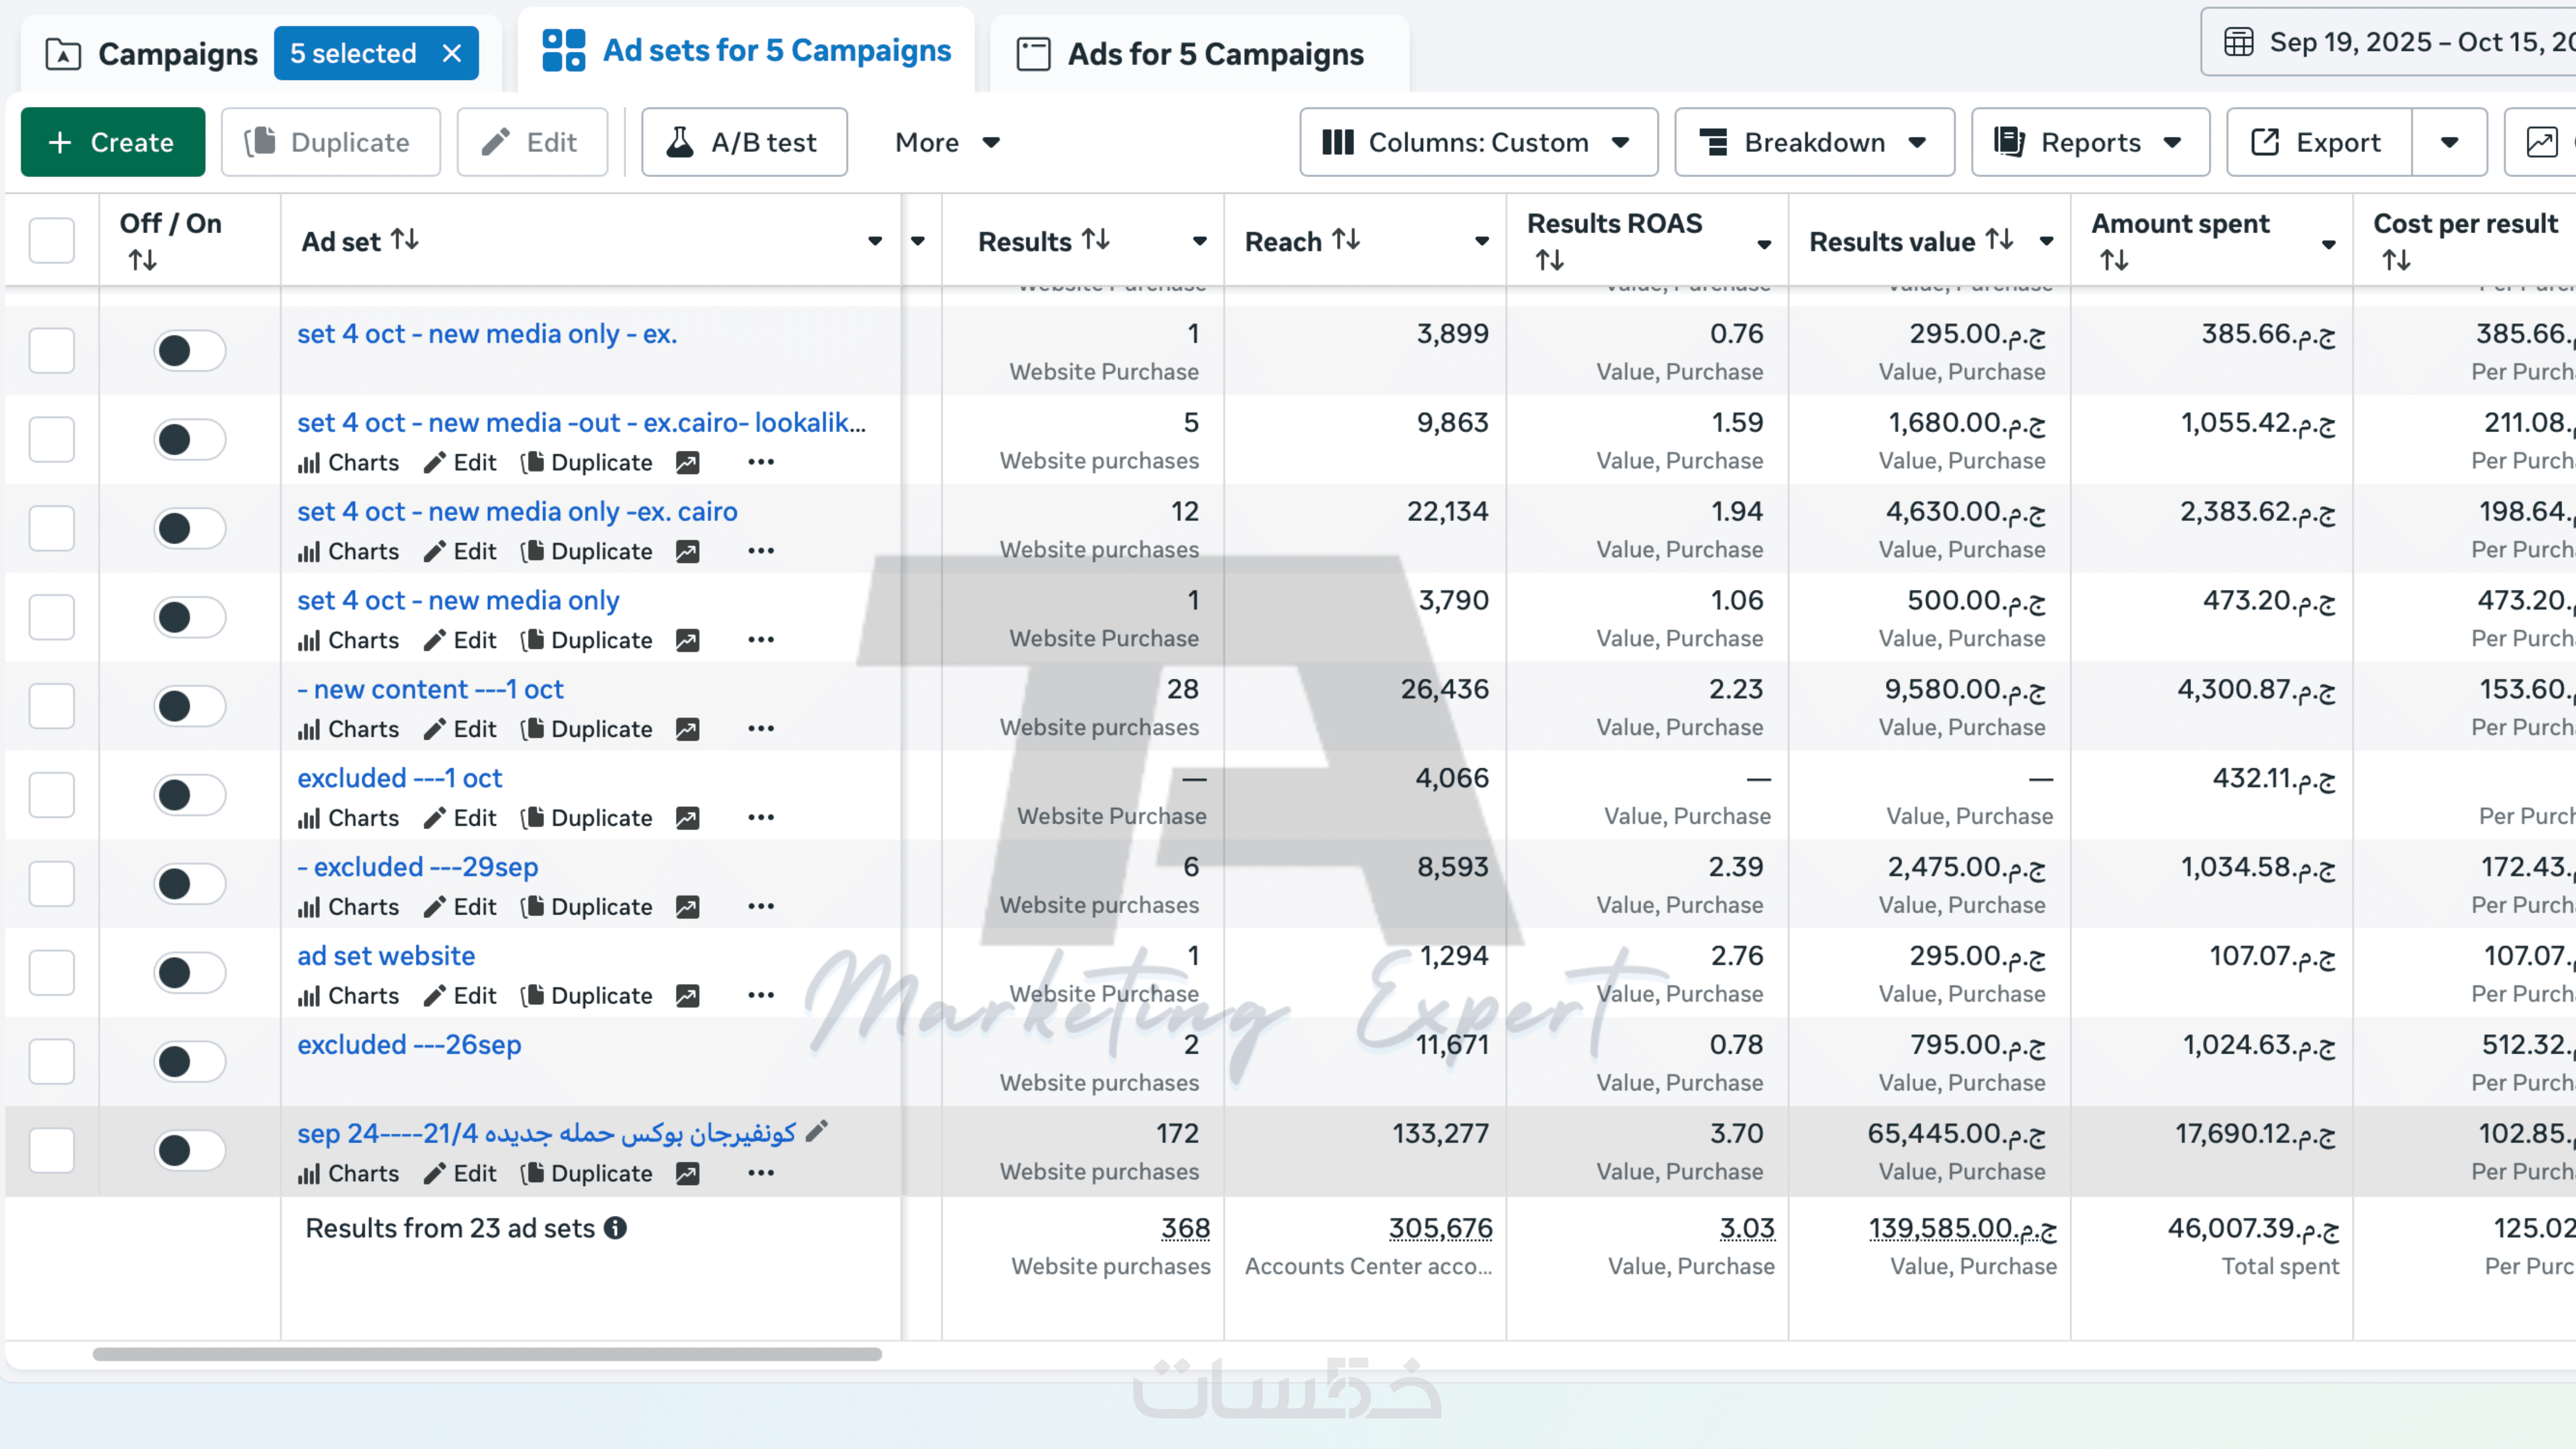Open the 'excluded ---26sep' ad set link
Viewport: 2576px width, 1449px height.
point(409,1045)
